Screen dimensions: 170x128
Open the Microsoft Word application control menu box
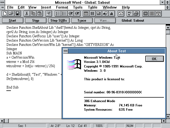click(x=2, y=2)
